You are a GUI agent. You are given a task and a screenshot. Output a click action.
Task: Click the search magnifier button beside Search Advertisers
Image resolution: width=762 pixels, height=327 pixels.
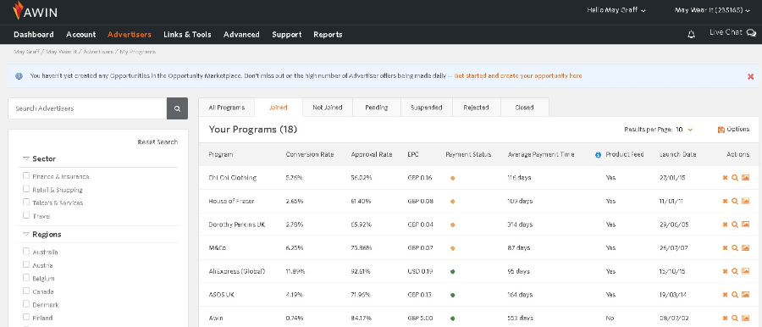click(178, 108)
